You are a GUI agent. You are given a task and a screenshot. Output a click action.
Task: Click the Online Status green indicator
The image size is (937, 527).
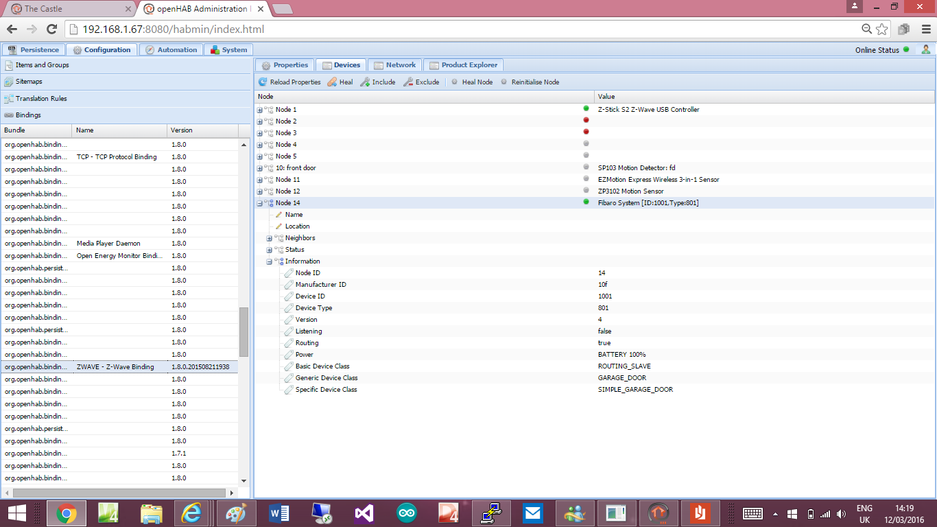click(906, 49)
